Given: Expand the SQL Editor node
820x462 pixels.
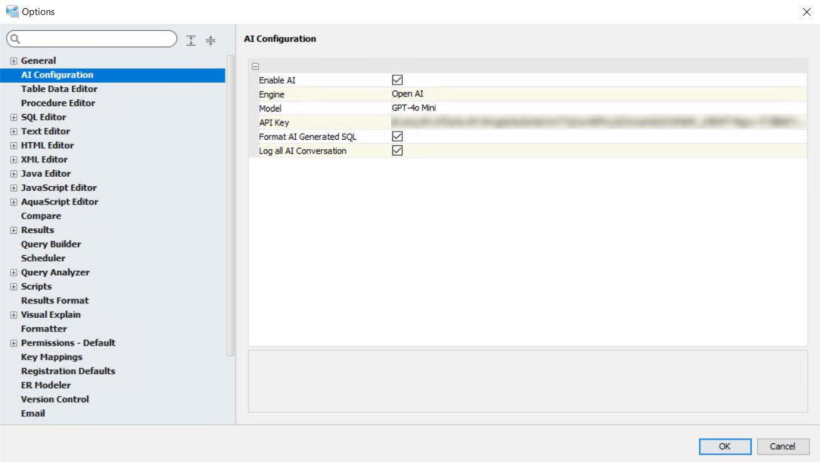Looking at the screenshot, I should [x=14, y=117].
